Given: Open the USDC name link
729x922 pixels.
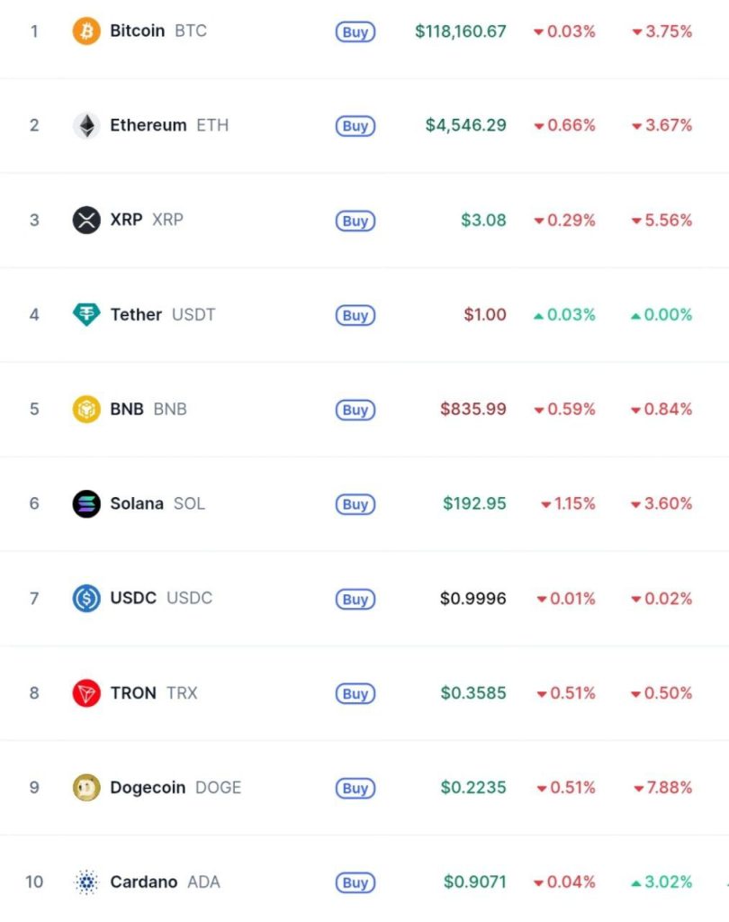Looking at the screenshot, I should coord(161,598).
